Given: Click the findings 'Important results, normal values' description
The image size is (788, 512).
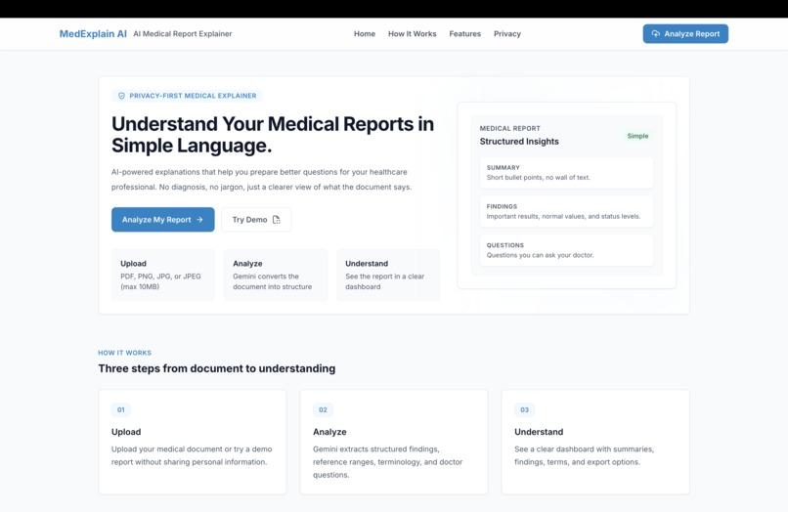Looking at the screenshot, I should [x=563, y=216].
